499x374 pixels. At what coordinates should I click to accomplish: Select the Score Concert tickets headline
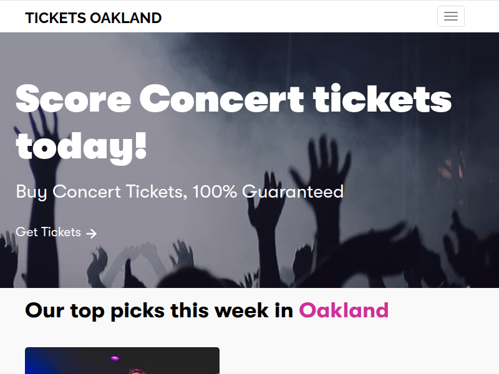click(233, 122)
